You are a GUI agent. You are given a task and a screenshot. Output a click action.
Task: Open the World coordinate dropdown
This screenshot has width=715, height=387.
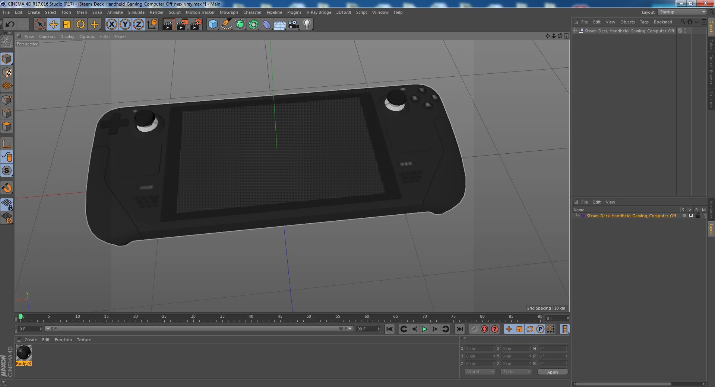click(480, 372)
